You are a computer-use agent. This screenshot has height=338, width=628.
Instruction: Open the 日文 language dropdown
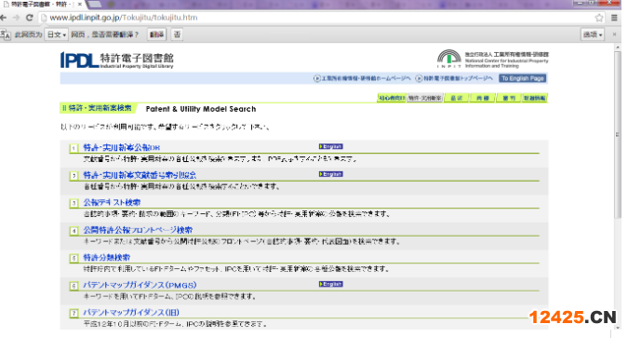point(56,34)
